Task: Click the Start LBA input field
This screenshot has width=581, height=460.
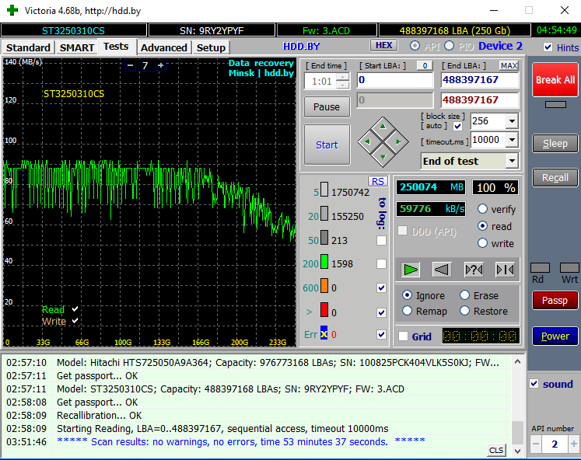Action: (x=394, y=80)
